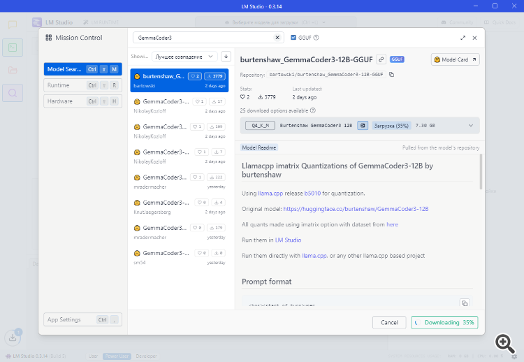The width and height of the screenshot is (524, 362).
Task: Open the Discover magnifier sidebar icon
Action: pyautogui.click(x=13, y=93)
